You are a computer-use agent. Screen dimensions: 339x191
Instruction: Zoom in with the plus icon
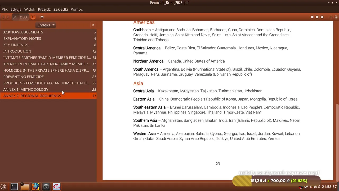317,17
